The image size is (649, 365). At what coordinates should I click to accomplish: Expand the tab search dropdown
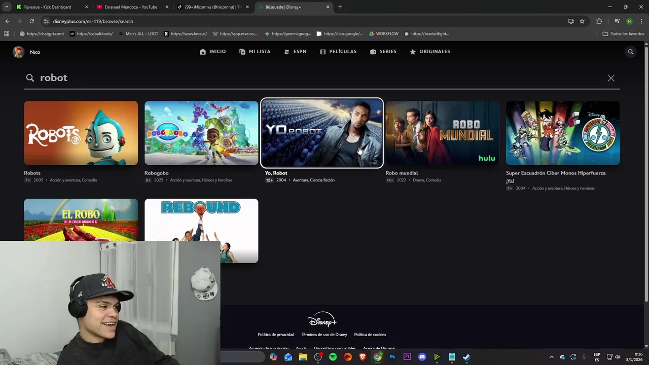pos(6,7)
